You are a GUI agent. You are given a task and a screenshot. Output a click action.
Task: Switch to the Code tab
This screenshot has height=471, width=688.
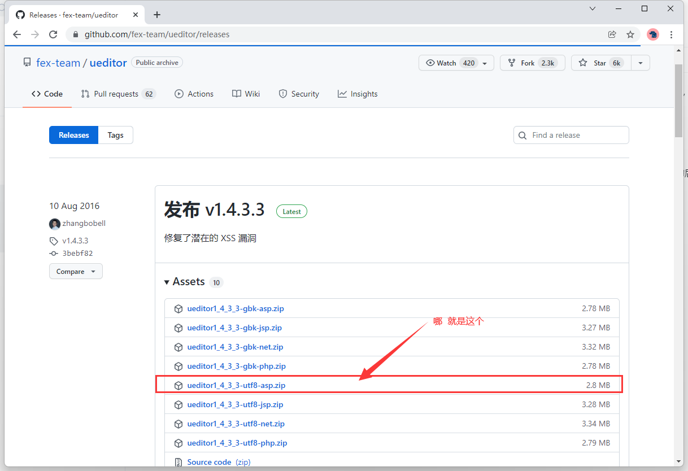pos(47,94)
